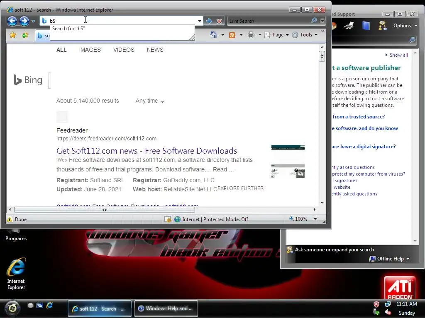Viewport: 425px width, 318px height.
Task: Click Internet Explorer quick launch icon
Action: tap(50, 305)
